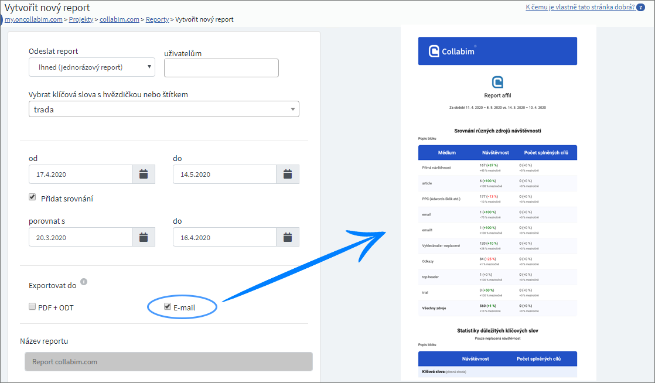The height and width of the screenshot is (383, 655).
Task: Click 'Statistiky důležitých klíčových slov' heading
Action: click(x=497, y=330)
